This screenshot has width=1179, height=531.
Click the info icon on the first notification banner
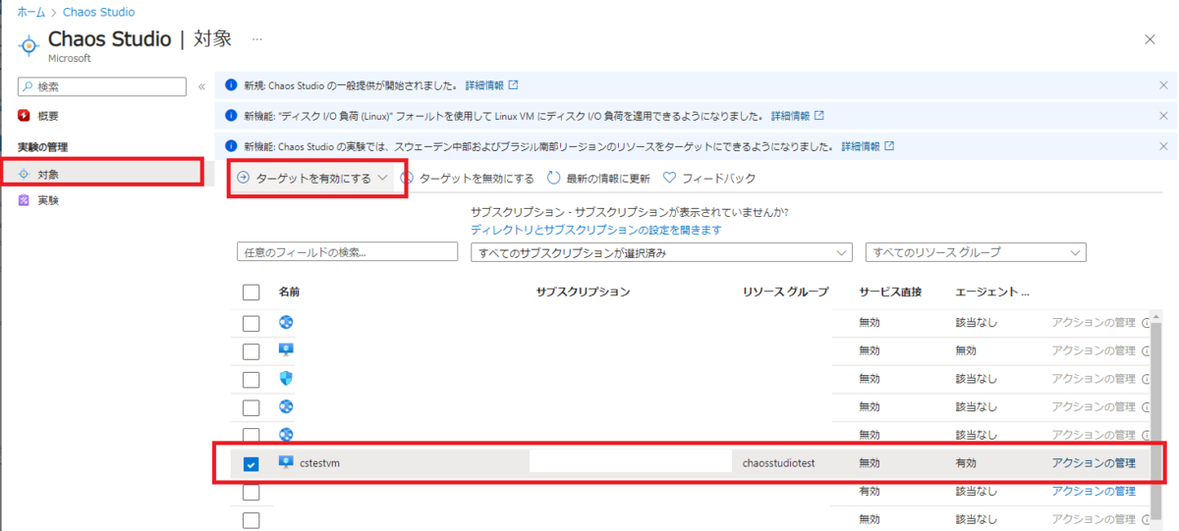coord(230,85)
